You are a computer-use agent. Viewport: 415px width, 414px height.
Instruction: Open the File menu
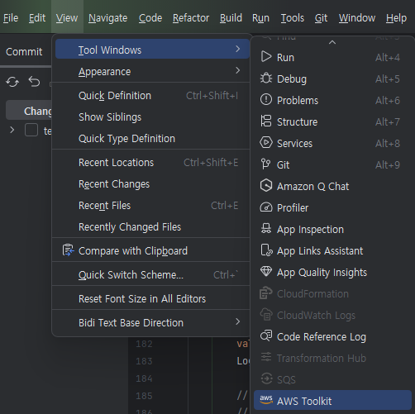11,18
